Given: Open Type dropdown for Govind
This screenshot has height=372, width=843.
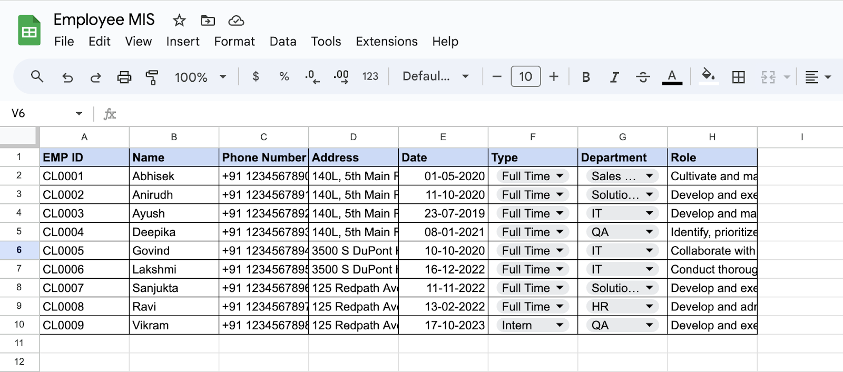Looking at the screenshot, I should pos(533,251).
